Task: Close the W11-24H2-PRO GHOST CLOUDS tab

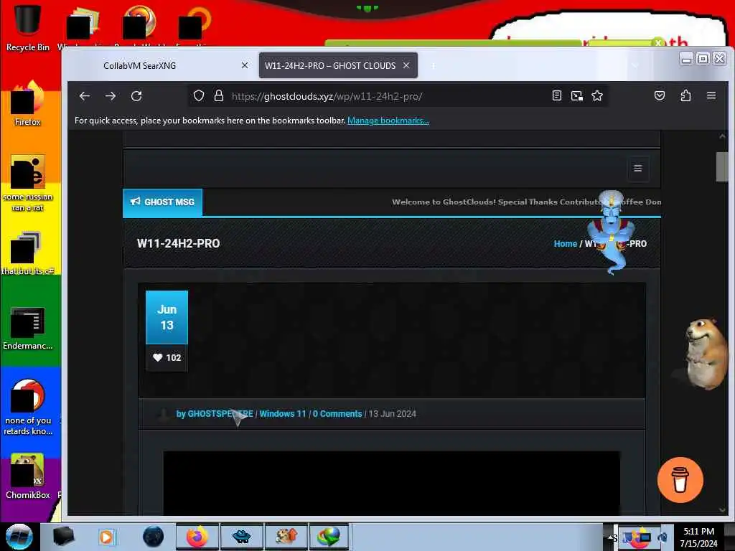Action: pos(406,65)
